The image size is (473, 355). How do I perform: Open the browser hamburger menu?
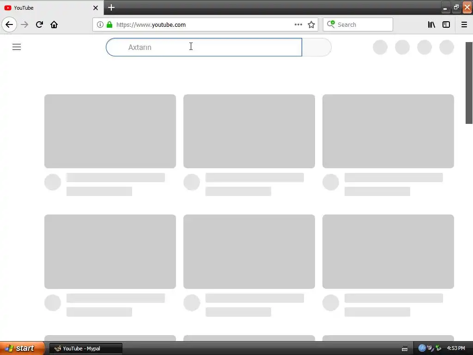click(464, 24)
